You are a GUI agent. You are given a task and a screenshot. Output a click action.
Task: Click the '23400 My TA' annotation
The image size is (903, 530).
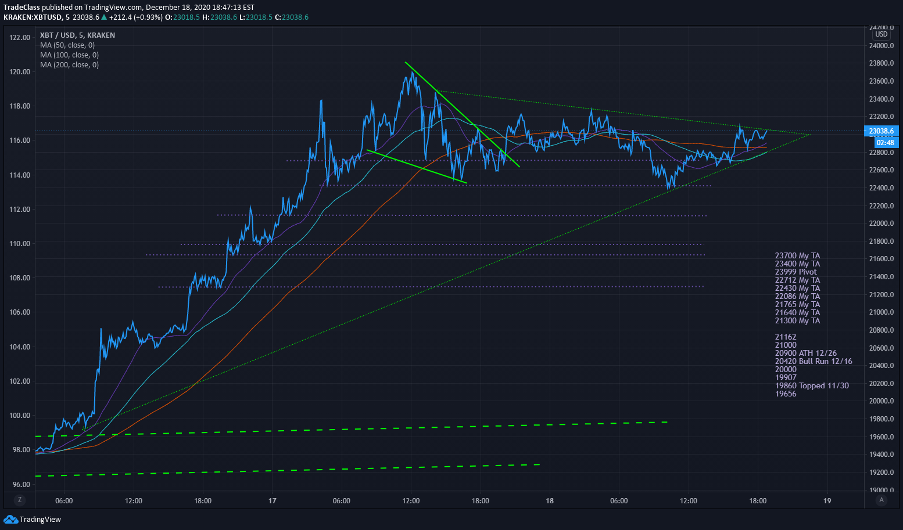(797, 264)
